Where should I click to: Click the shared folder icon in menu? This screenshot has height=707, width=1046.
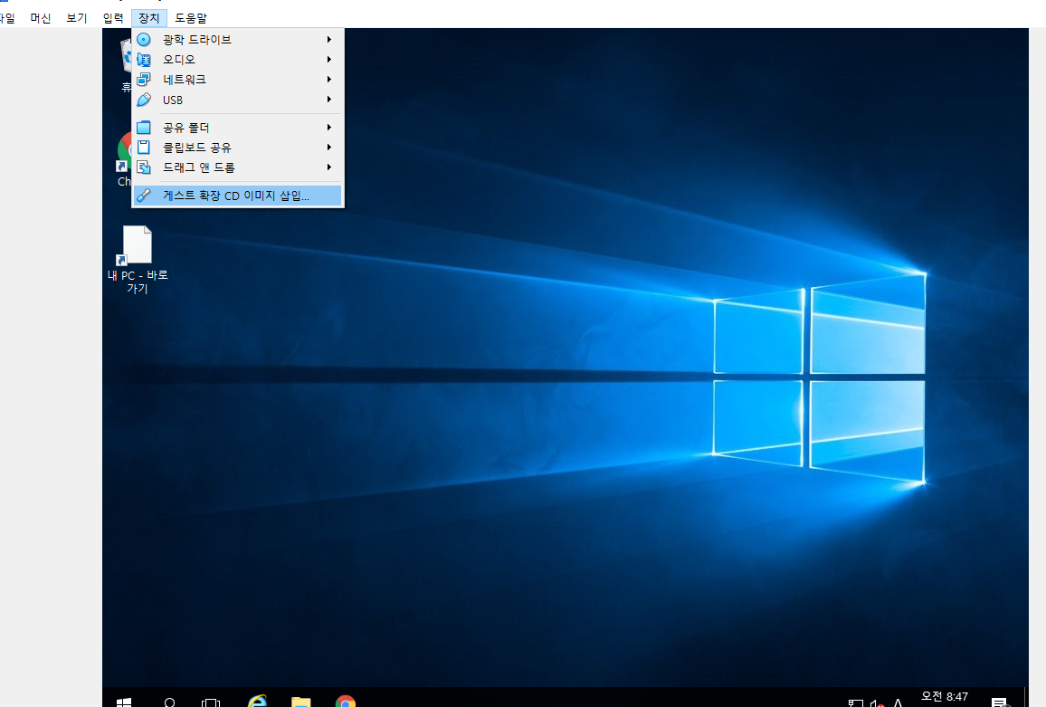[x=144, y=128]
